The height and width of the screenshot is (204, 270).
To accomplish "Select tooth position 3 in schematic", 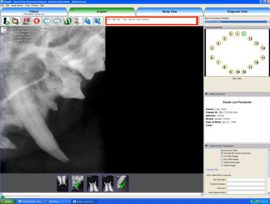I will (225, 38).
